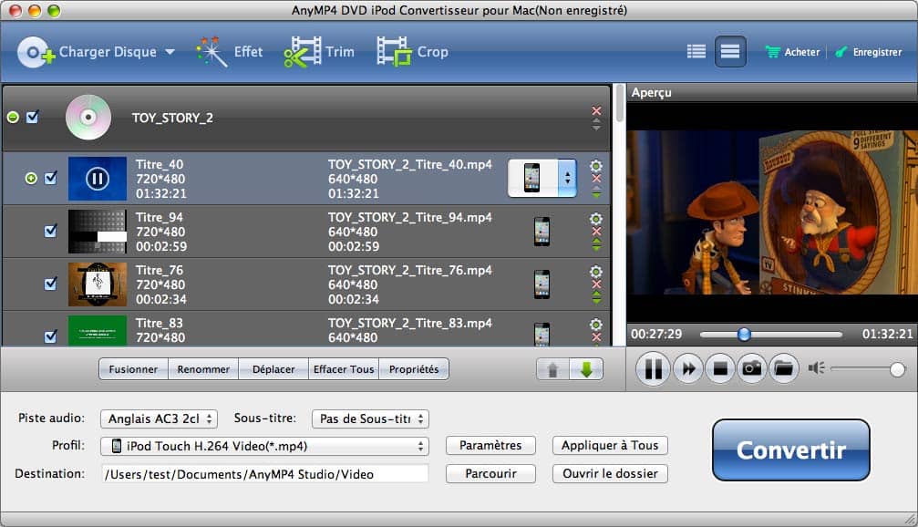
Task: Click the Paramètres button
Action: [490, 446]
